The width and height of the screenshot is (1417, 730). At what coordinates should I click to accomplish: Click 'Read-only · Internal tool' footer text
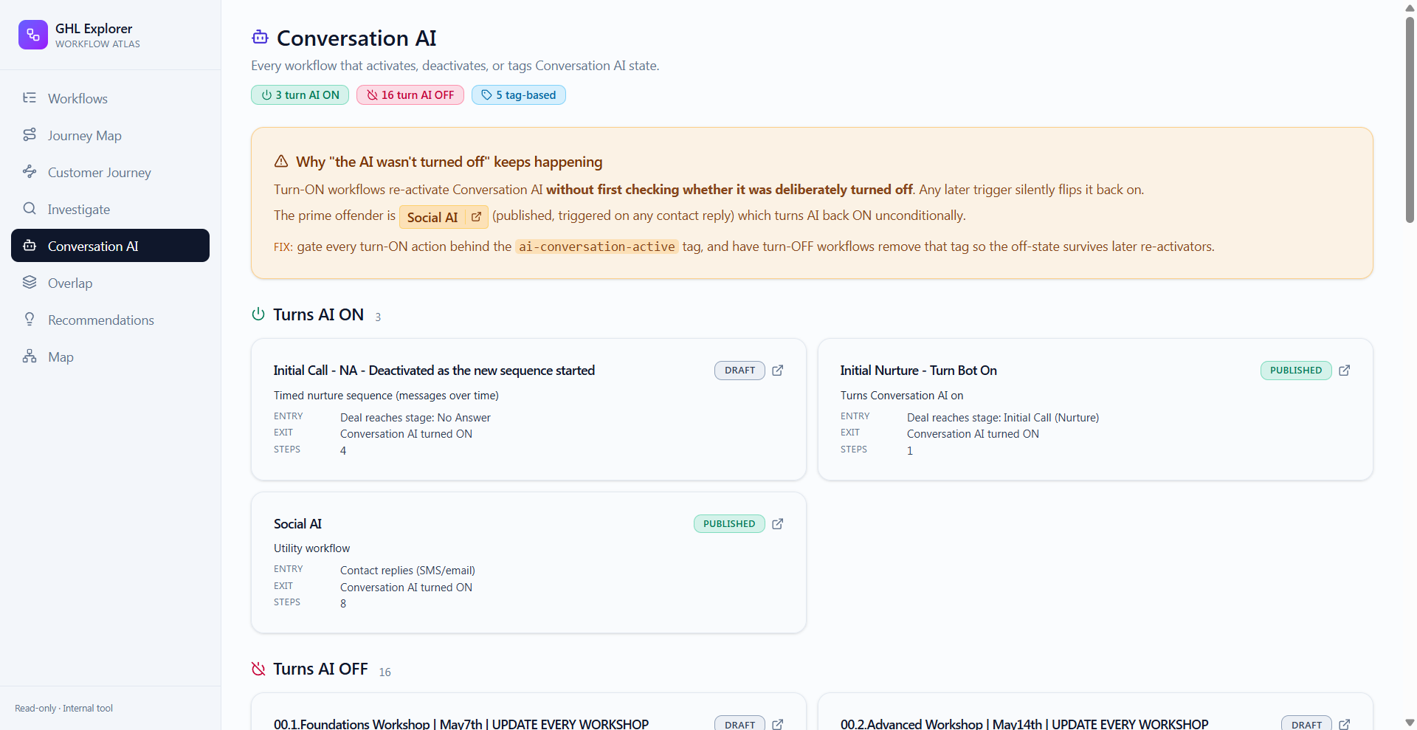pyautogui.click(x=63, y=709)
